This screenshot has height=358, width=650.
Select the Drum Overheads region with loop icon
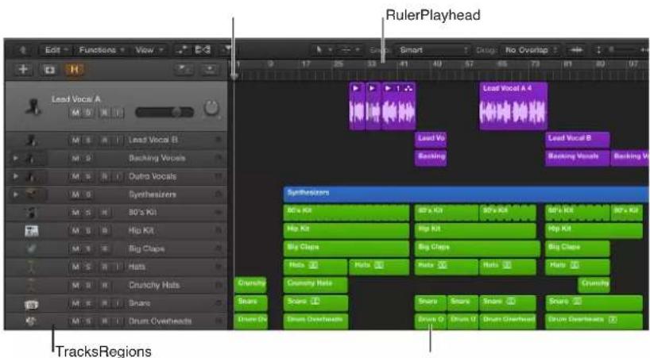click(x=594, y=321)
